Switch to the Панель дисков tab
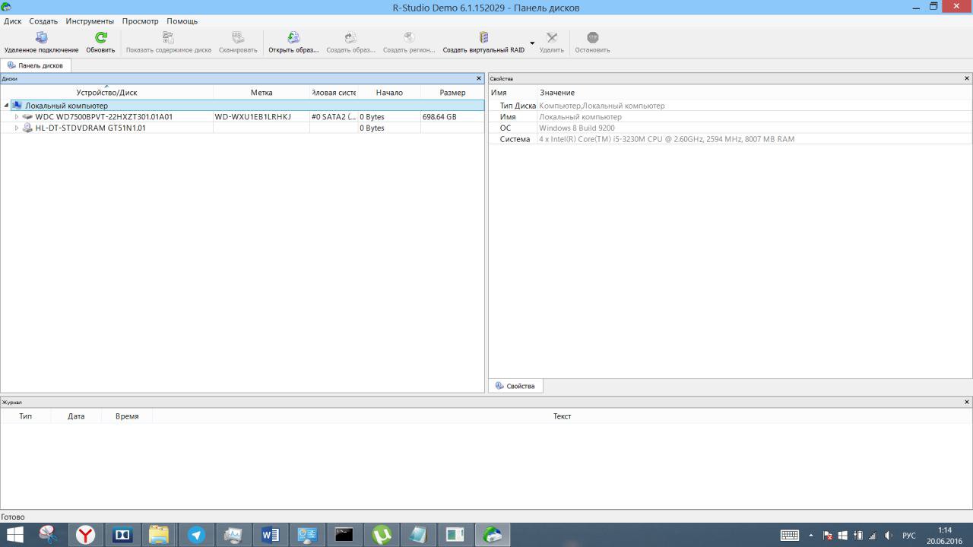This screenshot has height=547, width=973. [x=36, y=65]
